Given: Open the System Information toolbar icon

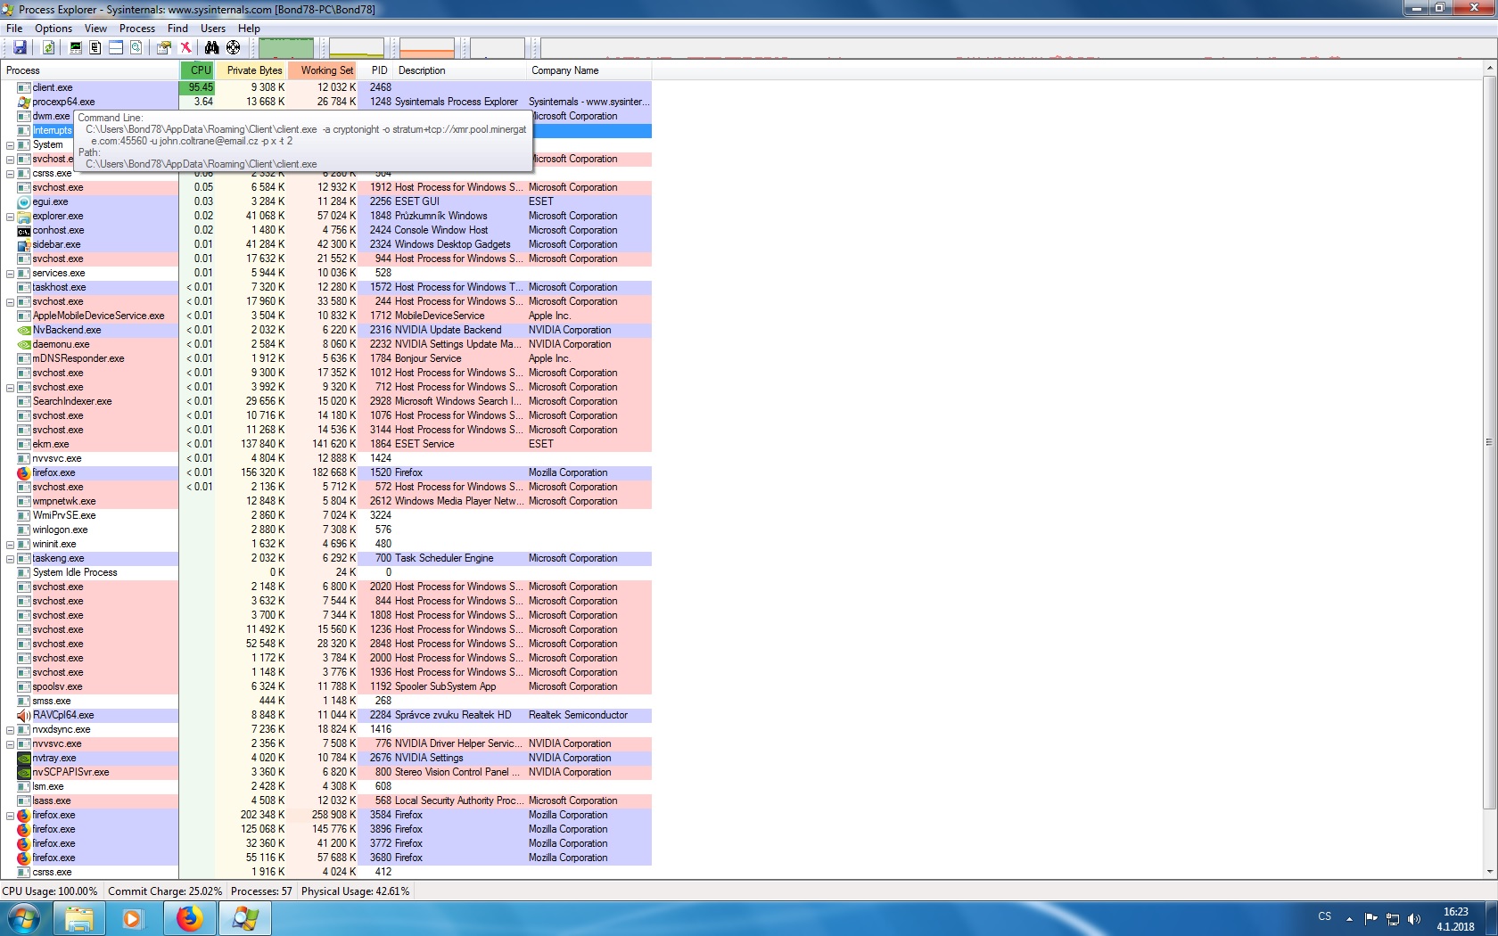Looking at the screenshot, I should click(76, 47).
